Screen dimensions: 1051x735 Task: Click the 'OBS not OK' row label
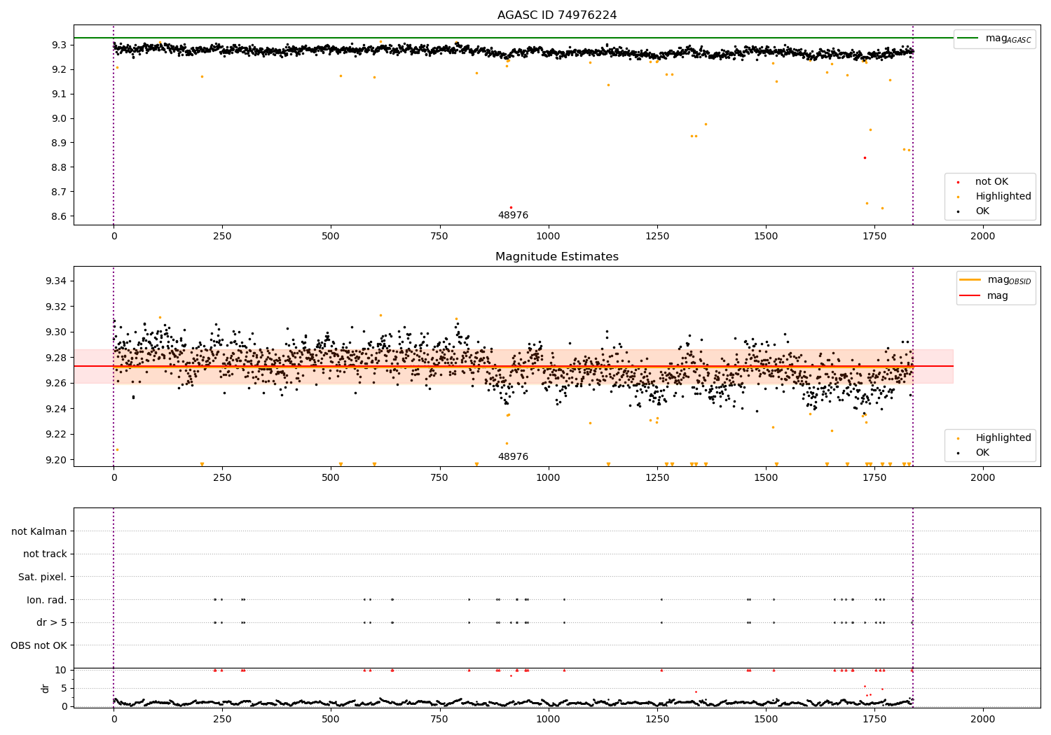pos(39,645)
